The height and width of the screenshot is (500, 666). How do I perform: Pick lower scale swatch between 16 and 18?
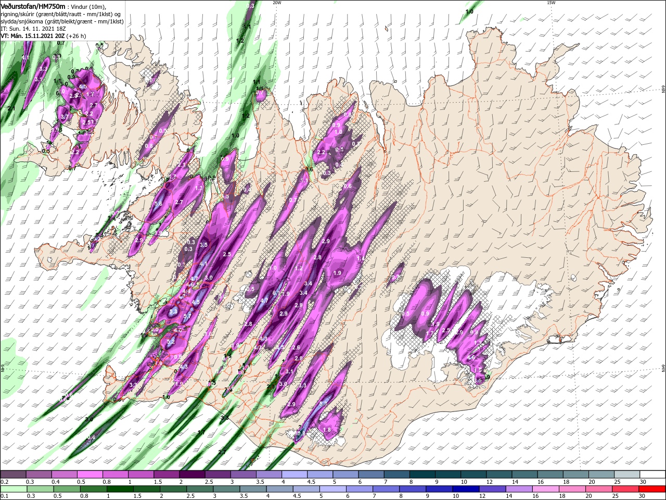[x=545, y=489]
